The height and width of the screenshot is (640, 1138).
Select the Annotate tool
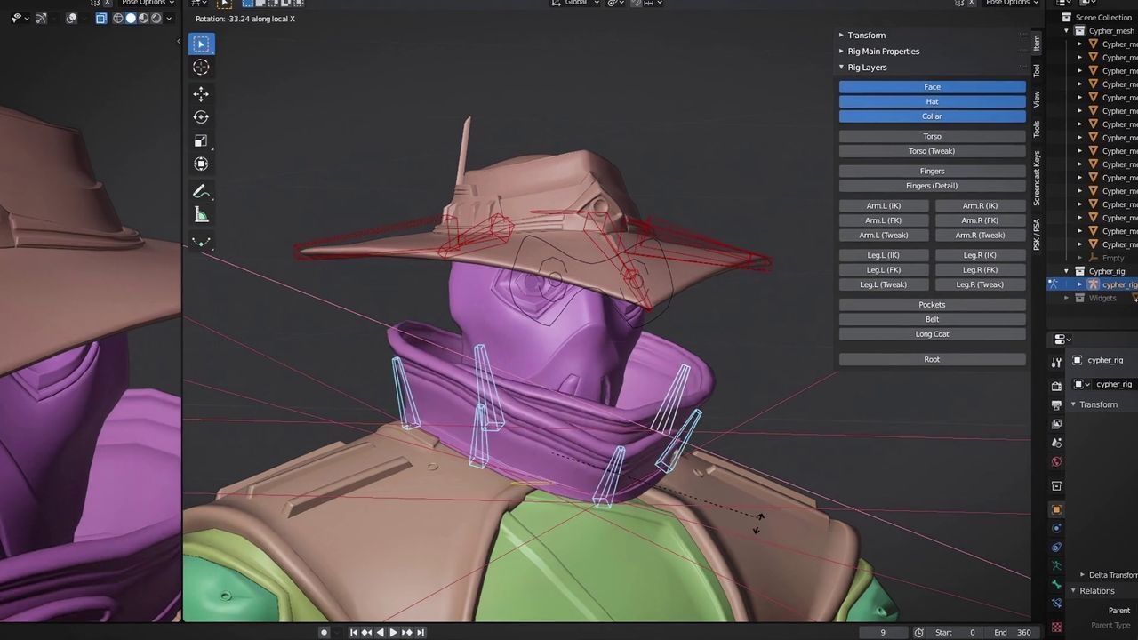(x=201, y=191)
